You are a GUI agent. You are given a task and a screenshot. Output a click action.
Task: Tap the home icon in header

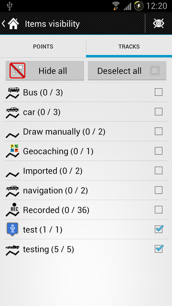(x=13, y=23)
